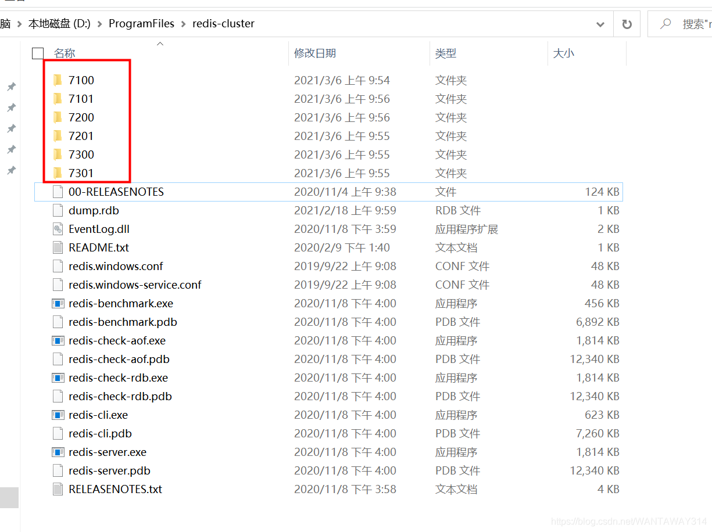This screenshot has height=532, width=712.
Task: Click date 2020/11/8 下午 3:58
Action: coord(345,489)
